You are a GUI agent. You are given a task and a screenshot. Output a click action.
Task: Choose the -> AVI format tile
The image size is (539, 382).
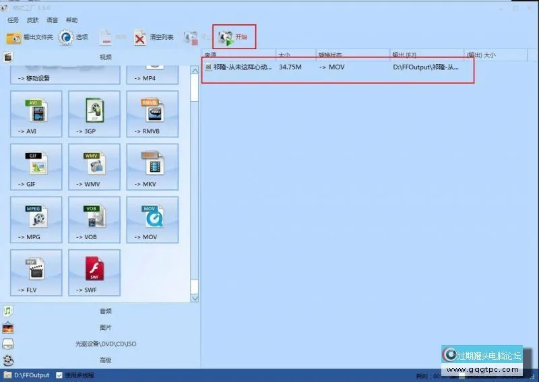[36, 114]
